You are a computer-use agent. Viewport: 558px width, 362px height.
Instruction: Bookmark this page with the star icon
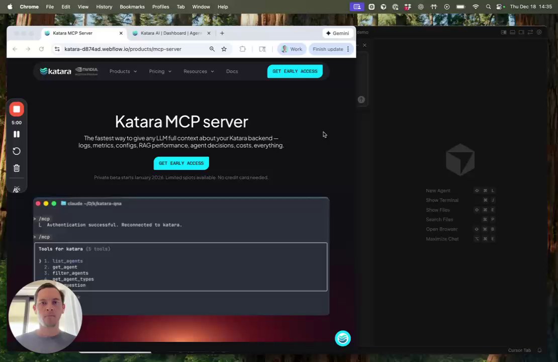[x=224, y=49]
